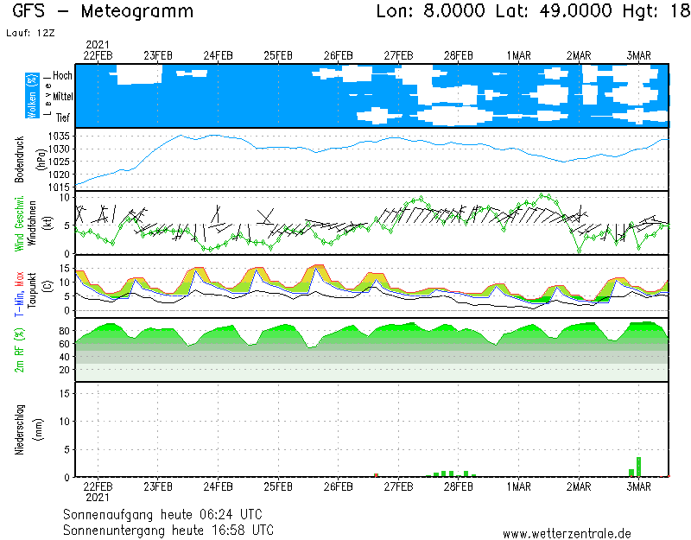
Task: Click the tallest green precipitation bar on 3MAR
Action: pyautogui.click(x=638, y=467)
